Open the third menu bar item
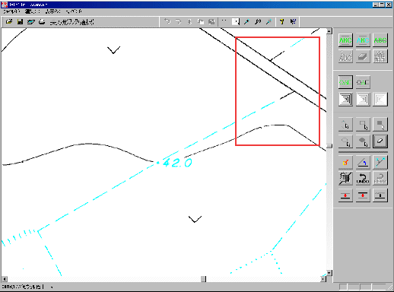The height and width of the screenshot is (292, 394). [x=52, y=11]
